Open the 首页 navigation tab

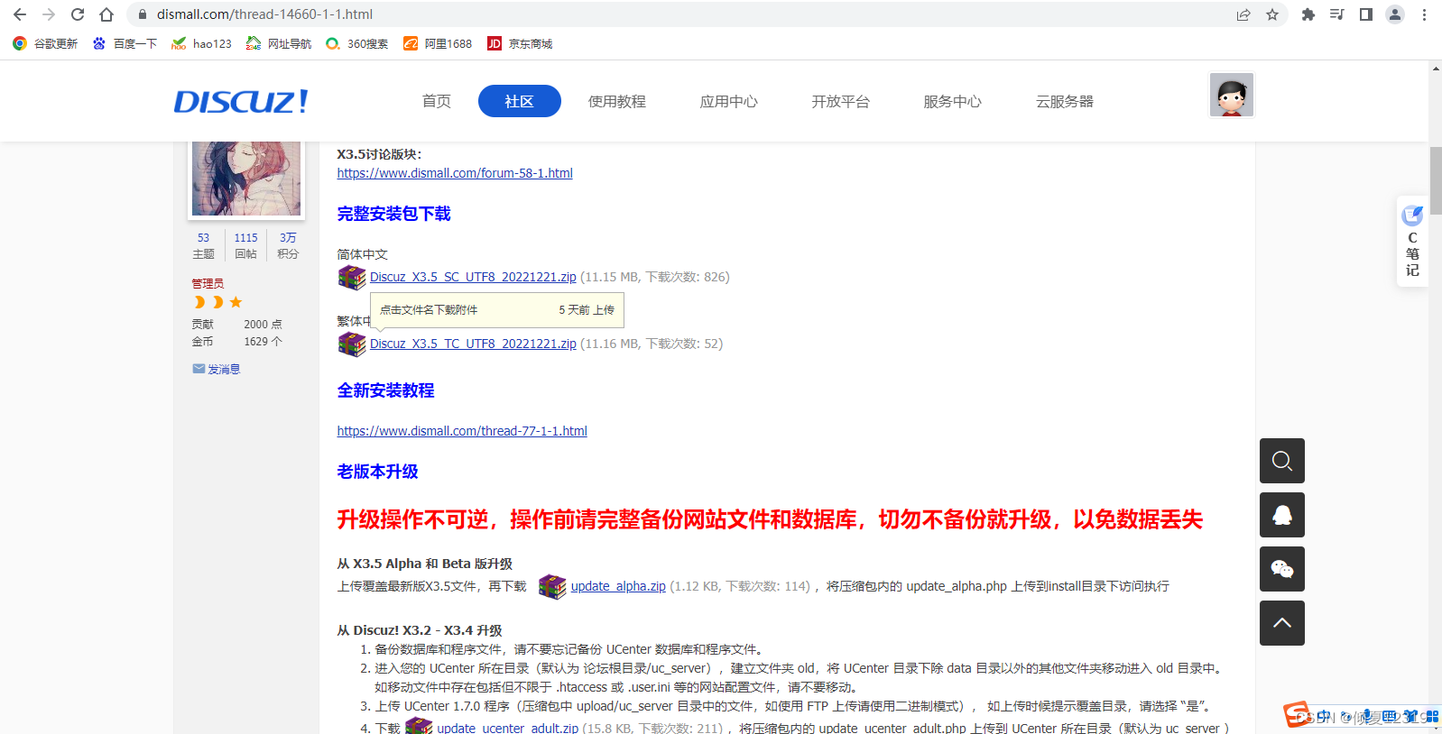[437, 101]
